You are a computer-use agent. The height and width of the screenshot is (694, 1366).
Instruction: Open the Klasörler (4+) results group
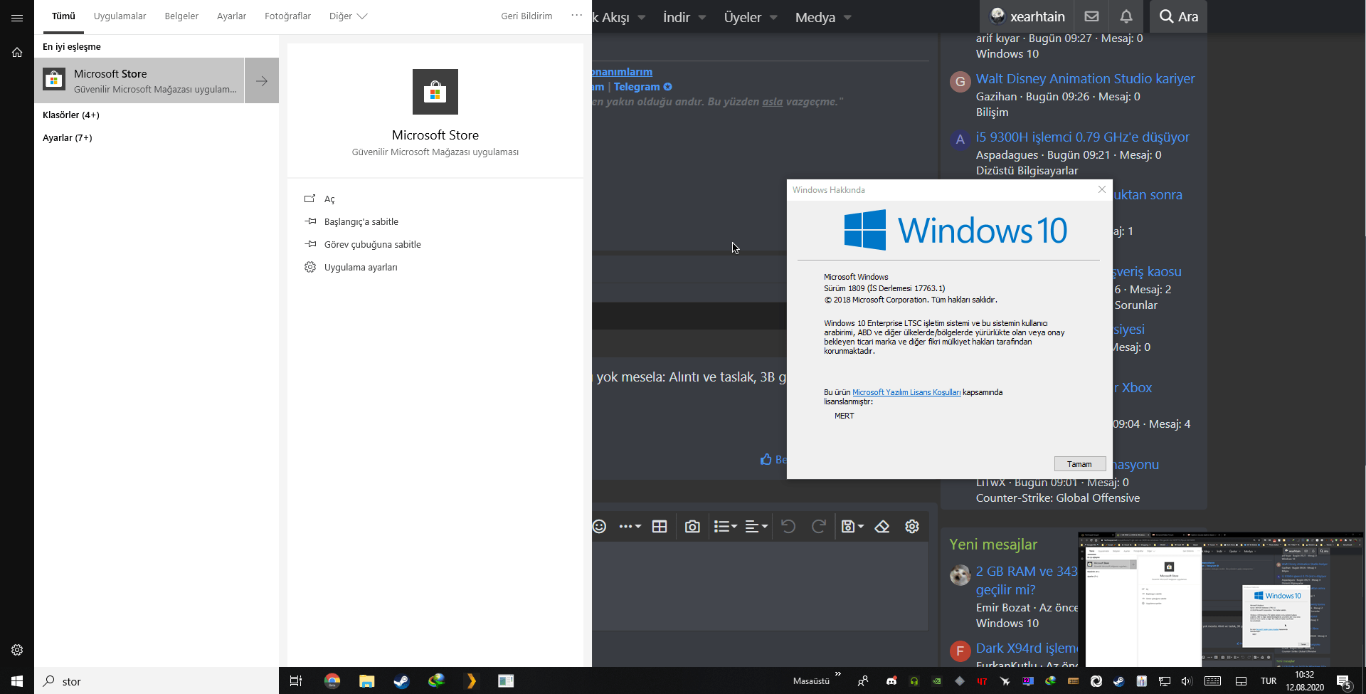[71, 115]
